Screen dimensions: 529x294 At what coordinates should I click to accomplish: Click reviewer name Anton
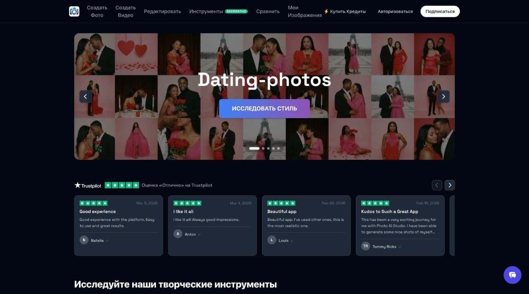pyautogui.click(x=190, y=234)
